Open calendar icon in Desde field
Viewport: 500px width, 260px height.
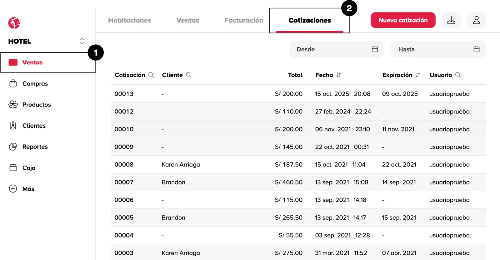click(375, 49)
